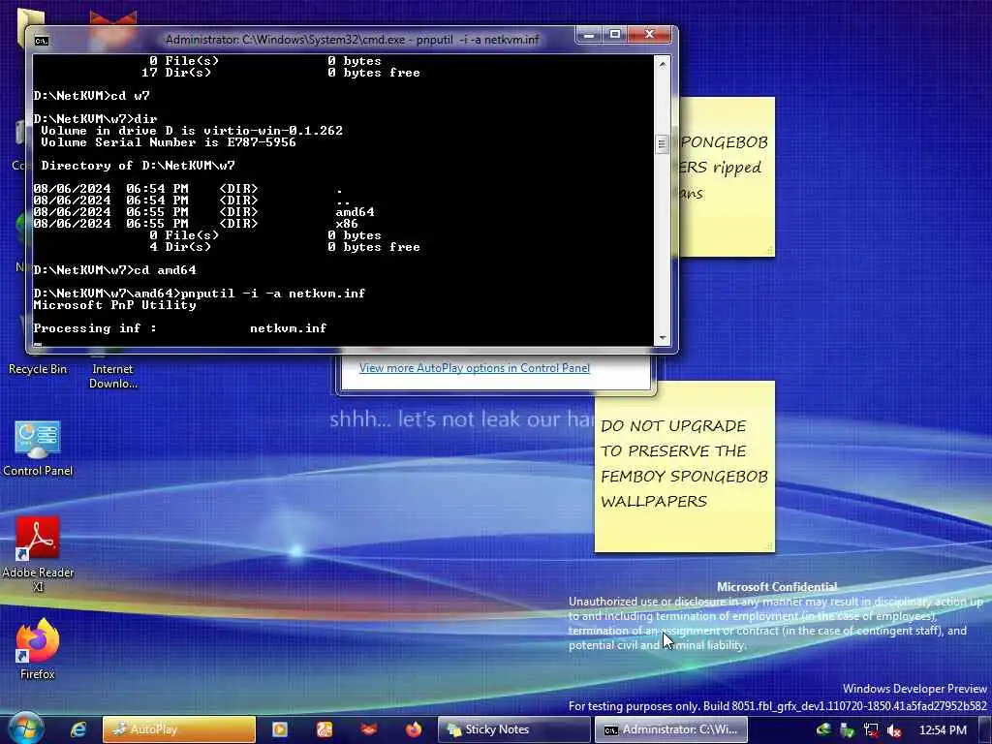Viewport: 992px width, 744px height.
Task: Select the Administrator cmd taskbar button
Action: tap(670, 729)
